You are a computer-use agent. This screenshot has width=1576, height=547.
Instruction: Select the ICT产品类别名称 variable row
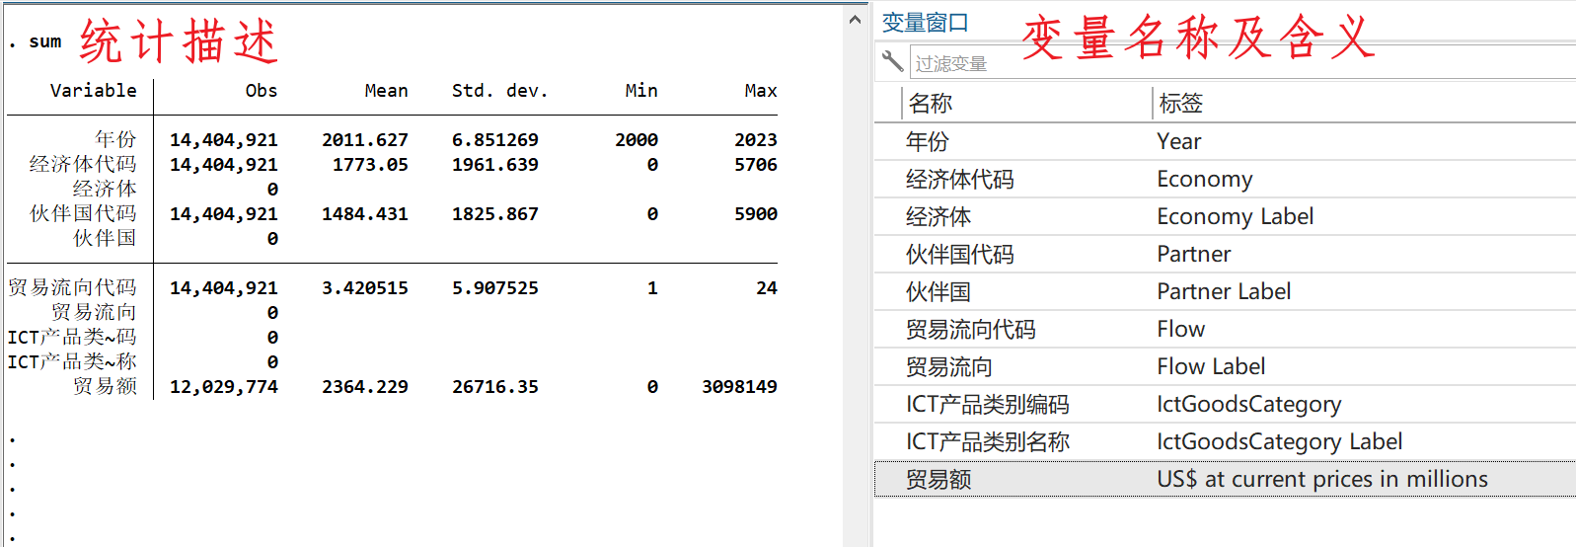point(987,441)
